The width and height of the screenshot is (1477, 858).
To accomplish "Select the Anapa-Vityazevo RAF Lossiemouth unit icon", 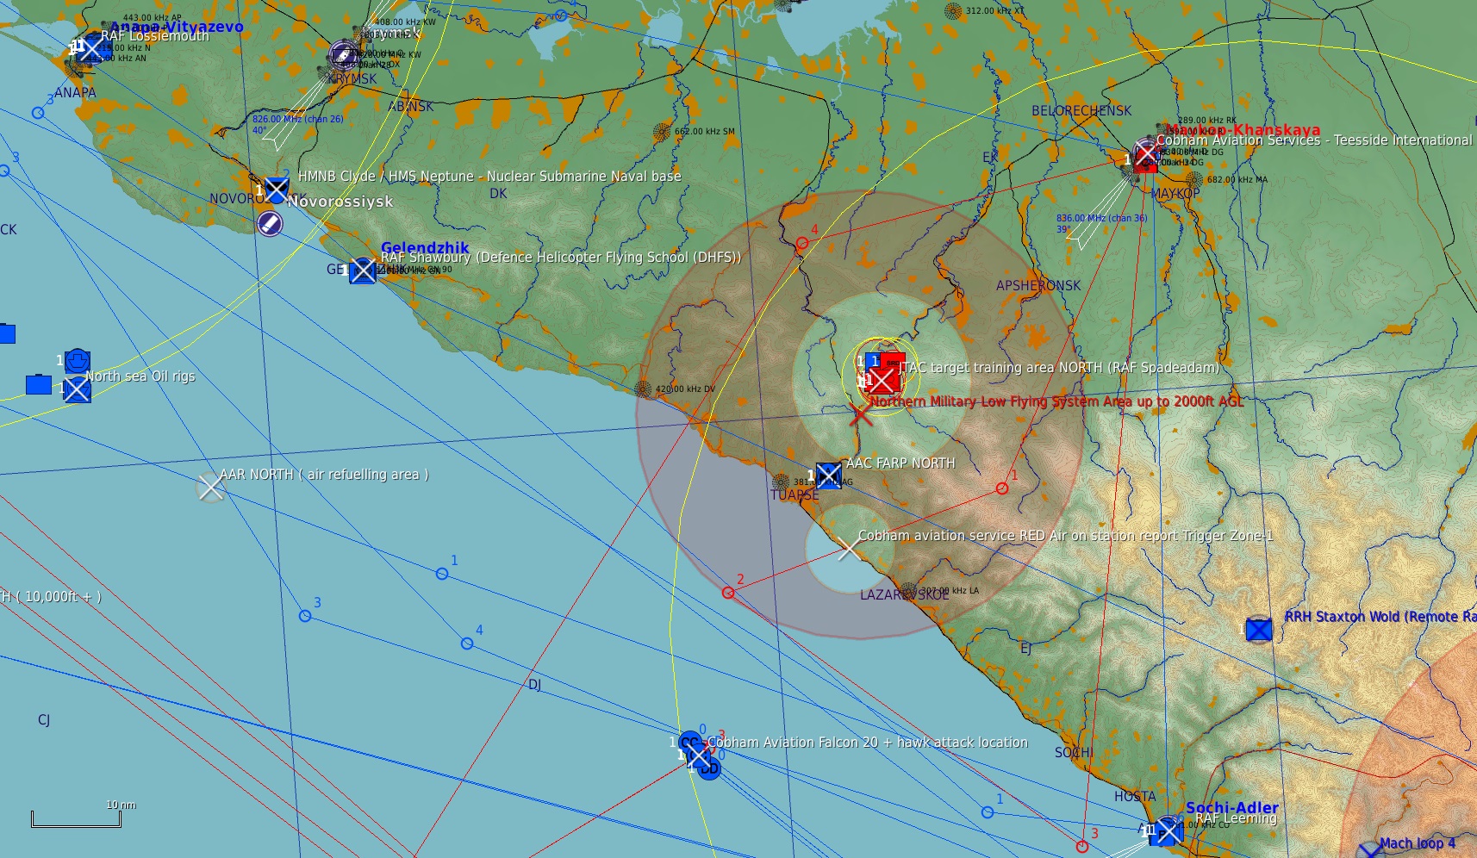I will 88,49.
